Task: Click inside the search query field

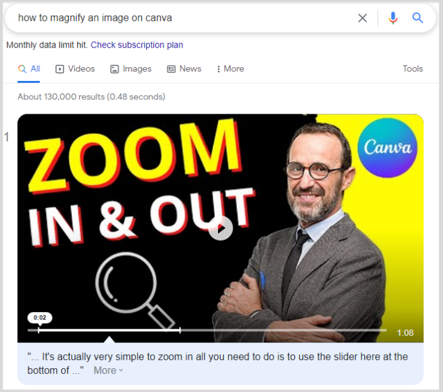Action: tap(181, 18)
